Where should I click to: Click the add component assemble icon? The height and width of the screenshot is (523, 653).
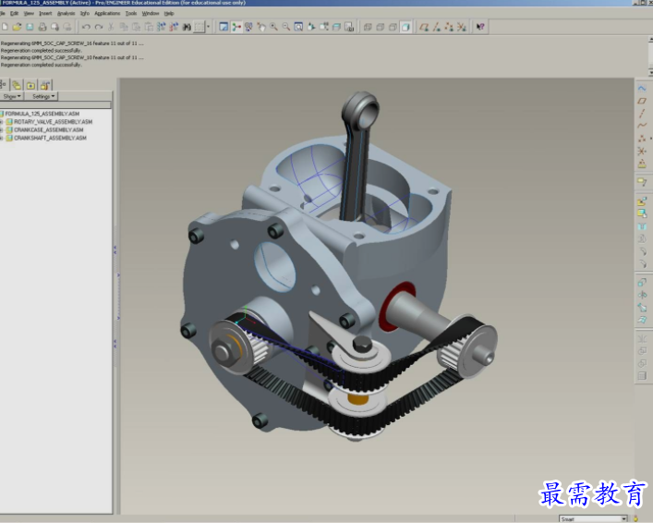tap(642, 201)
